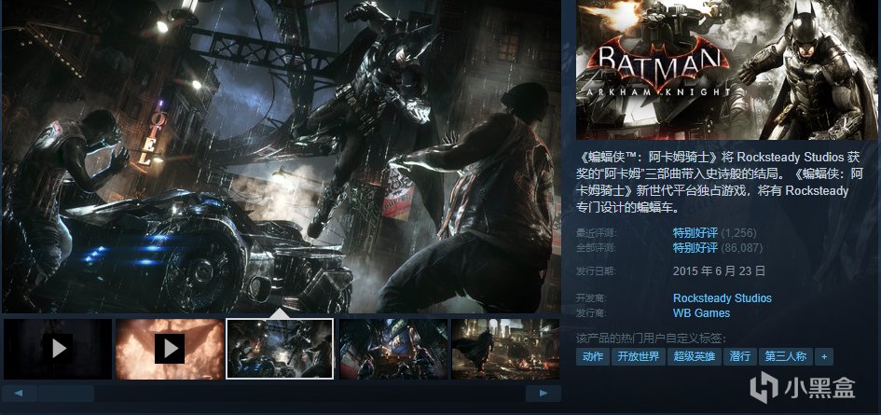Image resolution: width=881 pixels, height=415 pixels.
Task: Click the 全部评测 label
Action: [x=595, y=247]
